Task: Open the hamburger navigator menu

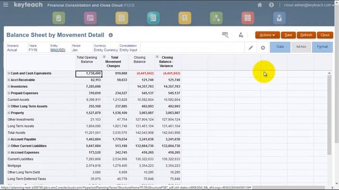Action: point(6,5)
